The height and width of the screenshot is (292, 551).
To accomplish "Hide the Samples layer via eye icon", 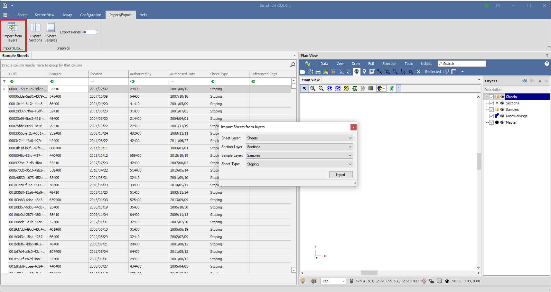I will click(x=502, y=110).
